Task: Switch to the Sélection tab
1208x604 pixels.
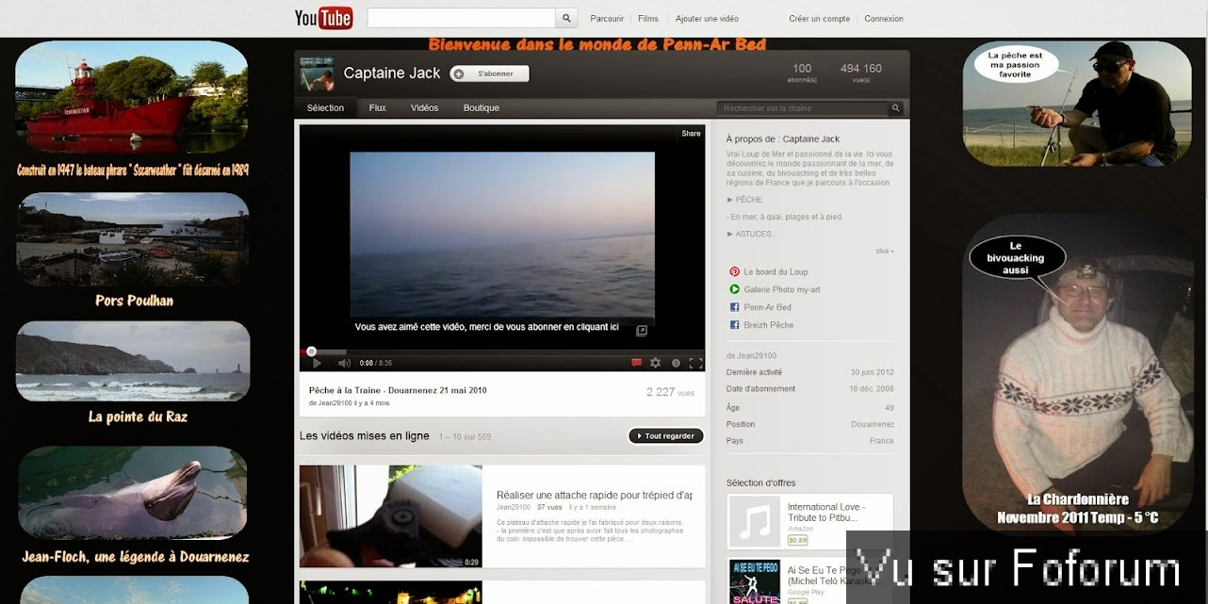Action: point(325,108)
